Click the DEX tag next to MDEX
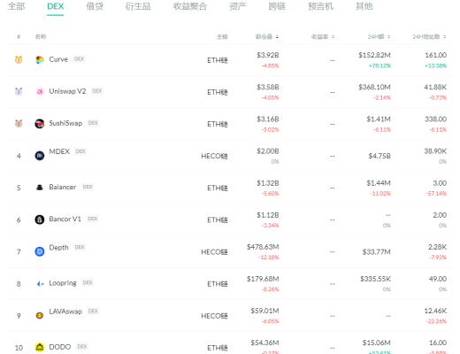Viewport: 460px width, 354px height. [80, 151]
